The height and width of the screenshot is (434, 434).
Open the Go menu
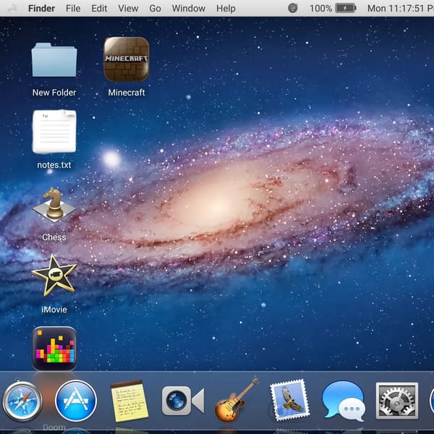[x=155, y=8]
